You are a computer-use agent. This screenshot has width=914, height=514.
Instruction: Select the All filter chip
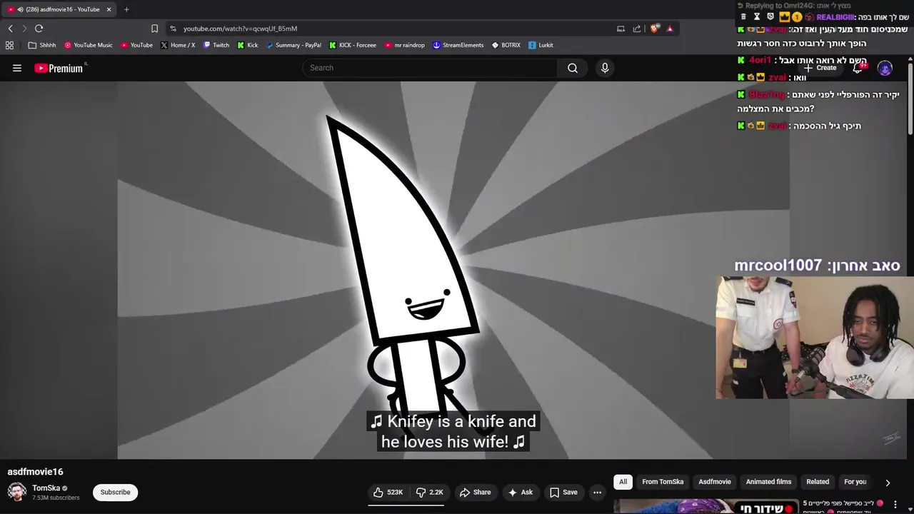coord(623,482)
